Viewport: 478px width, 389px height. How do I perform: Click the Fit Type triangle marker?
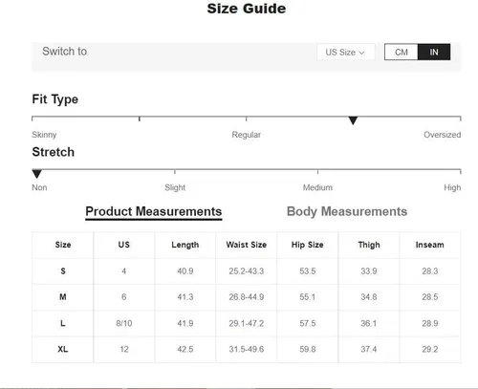point(353,120)
